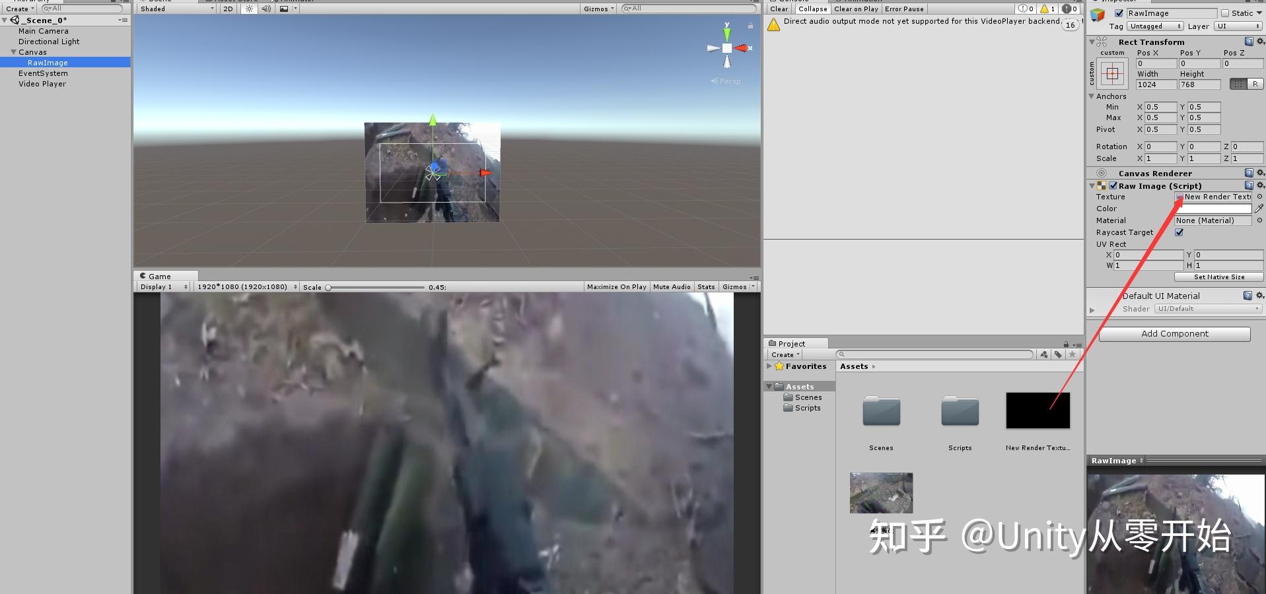Click the Stats button in the Game view
Viewport: 1266px width, 594px height.
point(706,286)
